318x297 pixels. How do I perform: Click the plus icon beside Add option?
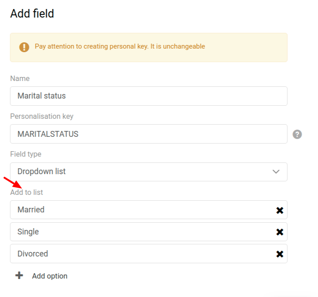[x=19, y=275]
